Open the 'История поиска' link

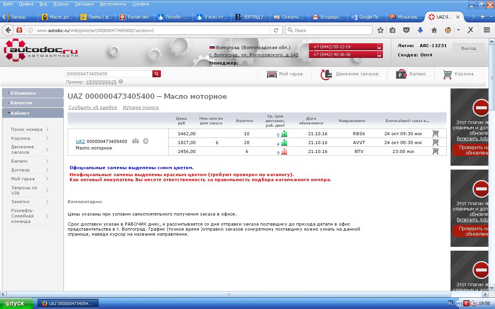pyautogui.click(x=141, y=108)
